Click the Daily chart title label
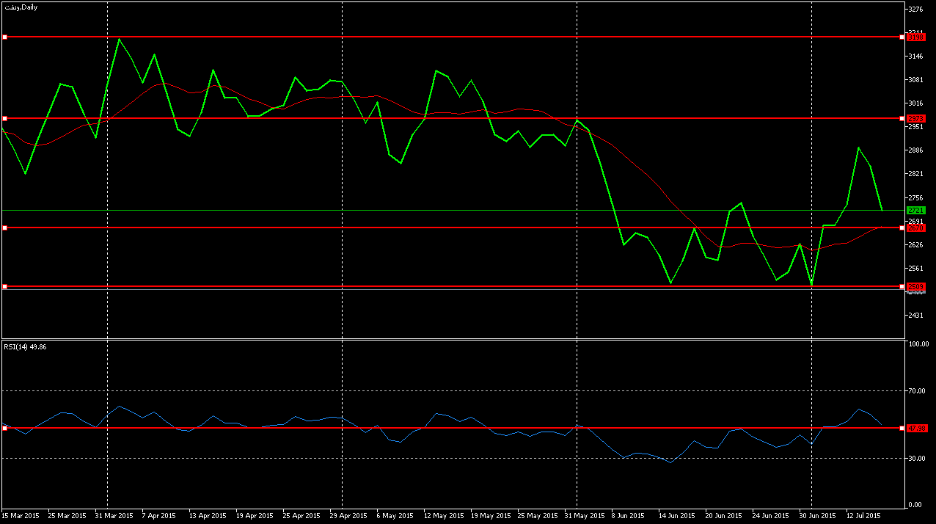The height and width of the screenshot is (524, 936). pos(21,7)
